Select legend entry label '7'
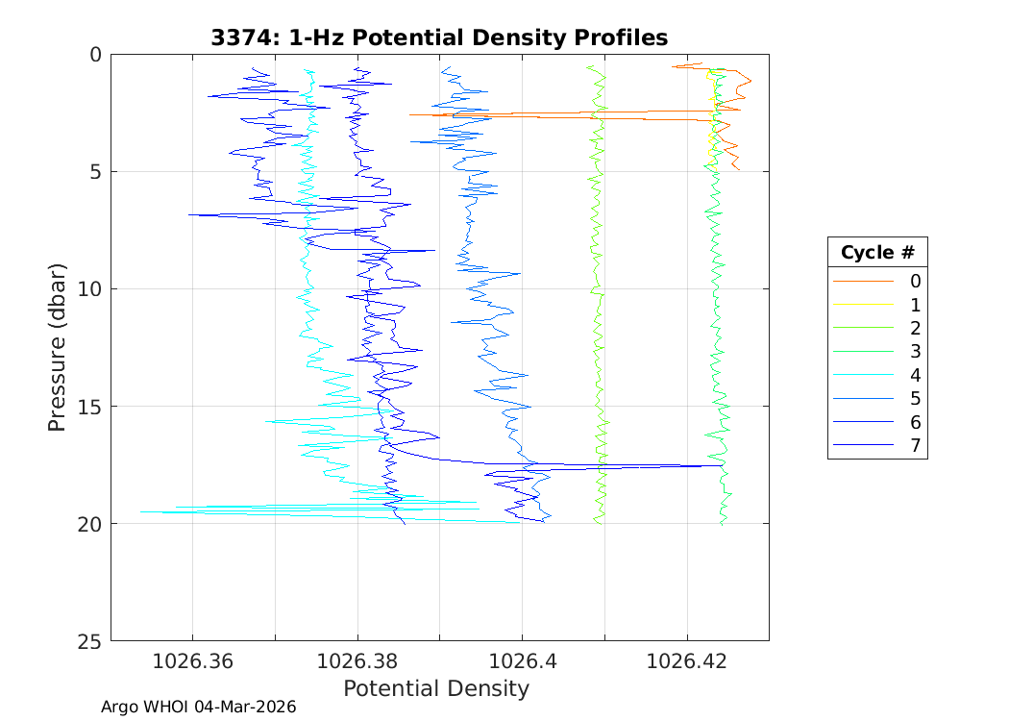Viewport: 1009px width, 721px height. click(x=915, y=445)
